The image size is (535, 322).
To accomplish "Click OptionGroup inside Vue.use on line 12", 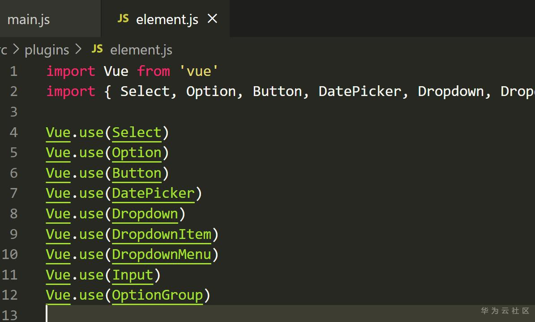I will coord(157,295).
